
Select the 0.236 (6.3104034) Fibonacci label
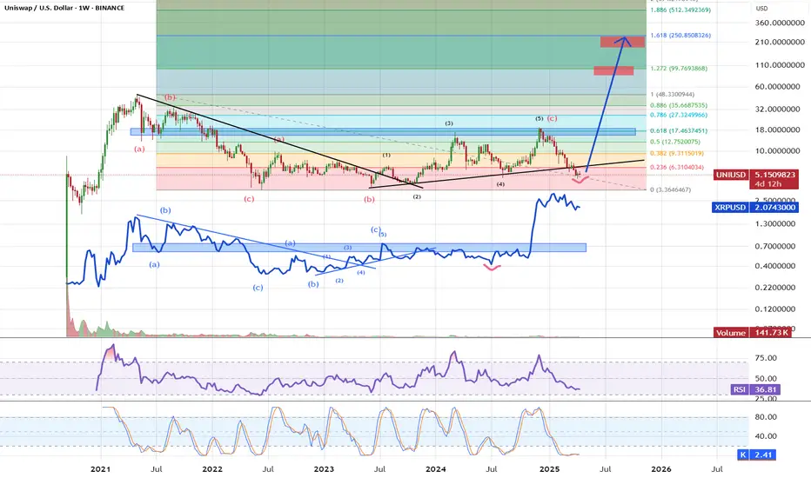pyautogui.click(x=677, y=168)
